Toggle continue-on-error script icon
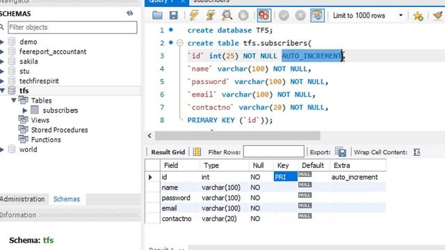The width and height of the screenshot is (445, 250). pos(264,15)
